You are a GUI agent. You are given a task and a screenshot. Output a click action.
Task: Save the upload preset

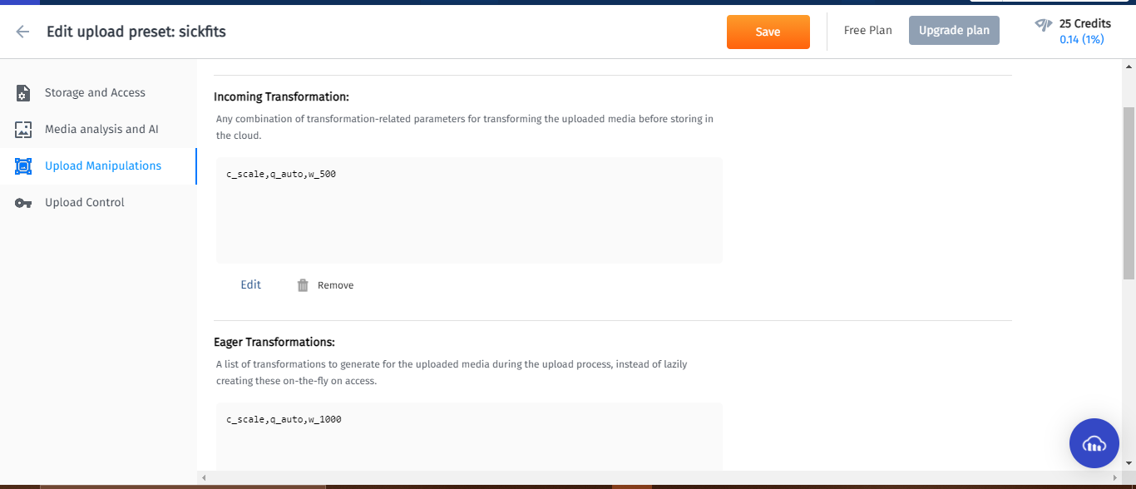point(768,32)
